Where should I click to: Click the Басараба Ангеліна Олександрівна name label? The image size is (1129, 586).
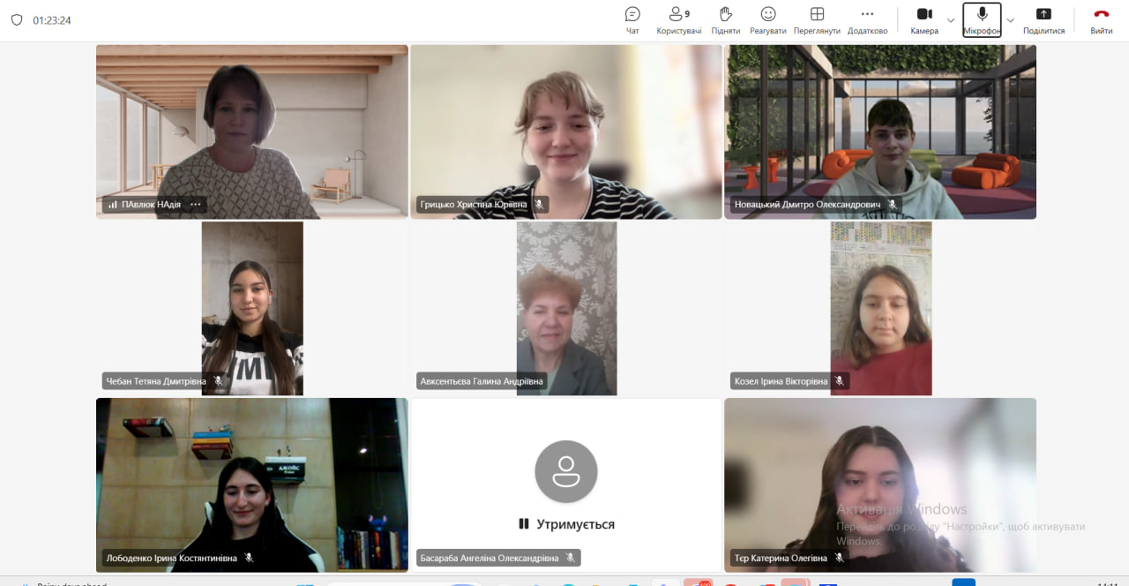[490, 558]
